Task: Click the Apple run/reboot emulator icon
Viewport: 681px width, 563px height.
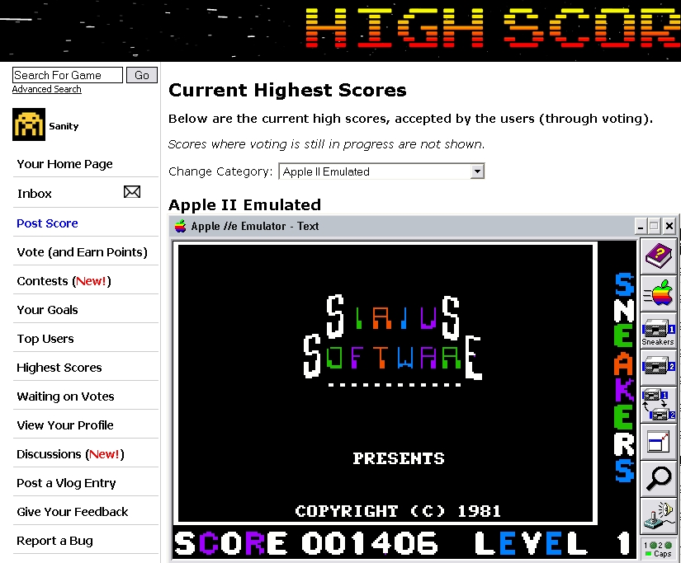Action: pos(658,293)
